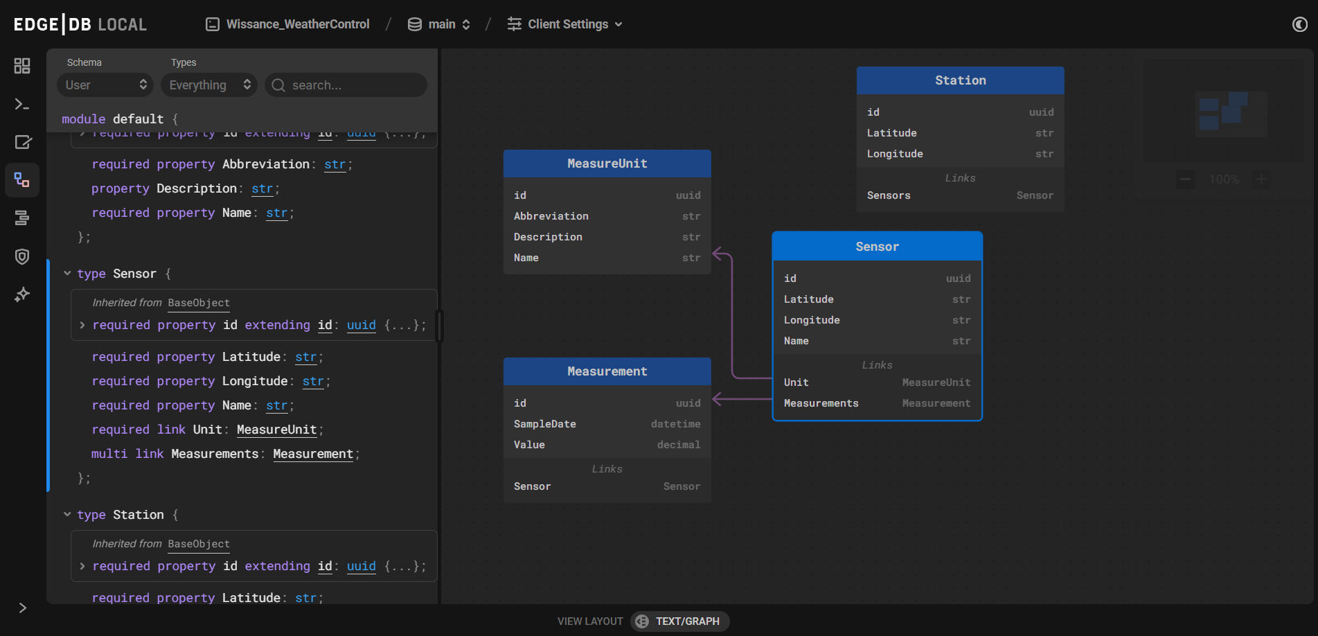Open the Types 'Everything' dropdown
The width and height of the screenshot is (1318, 636).
click(208, 85)
